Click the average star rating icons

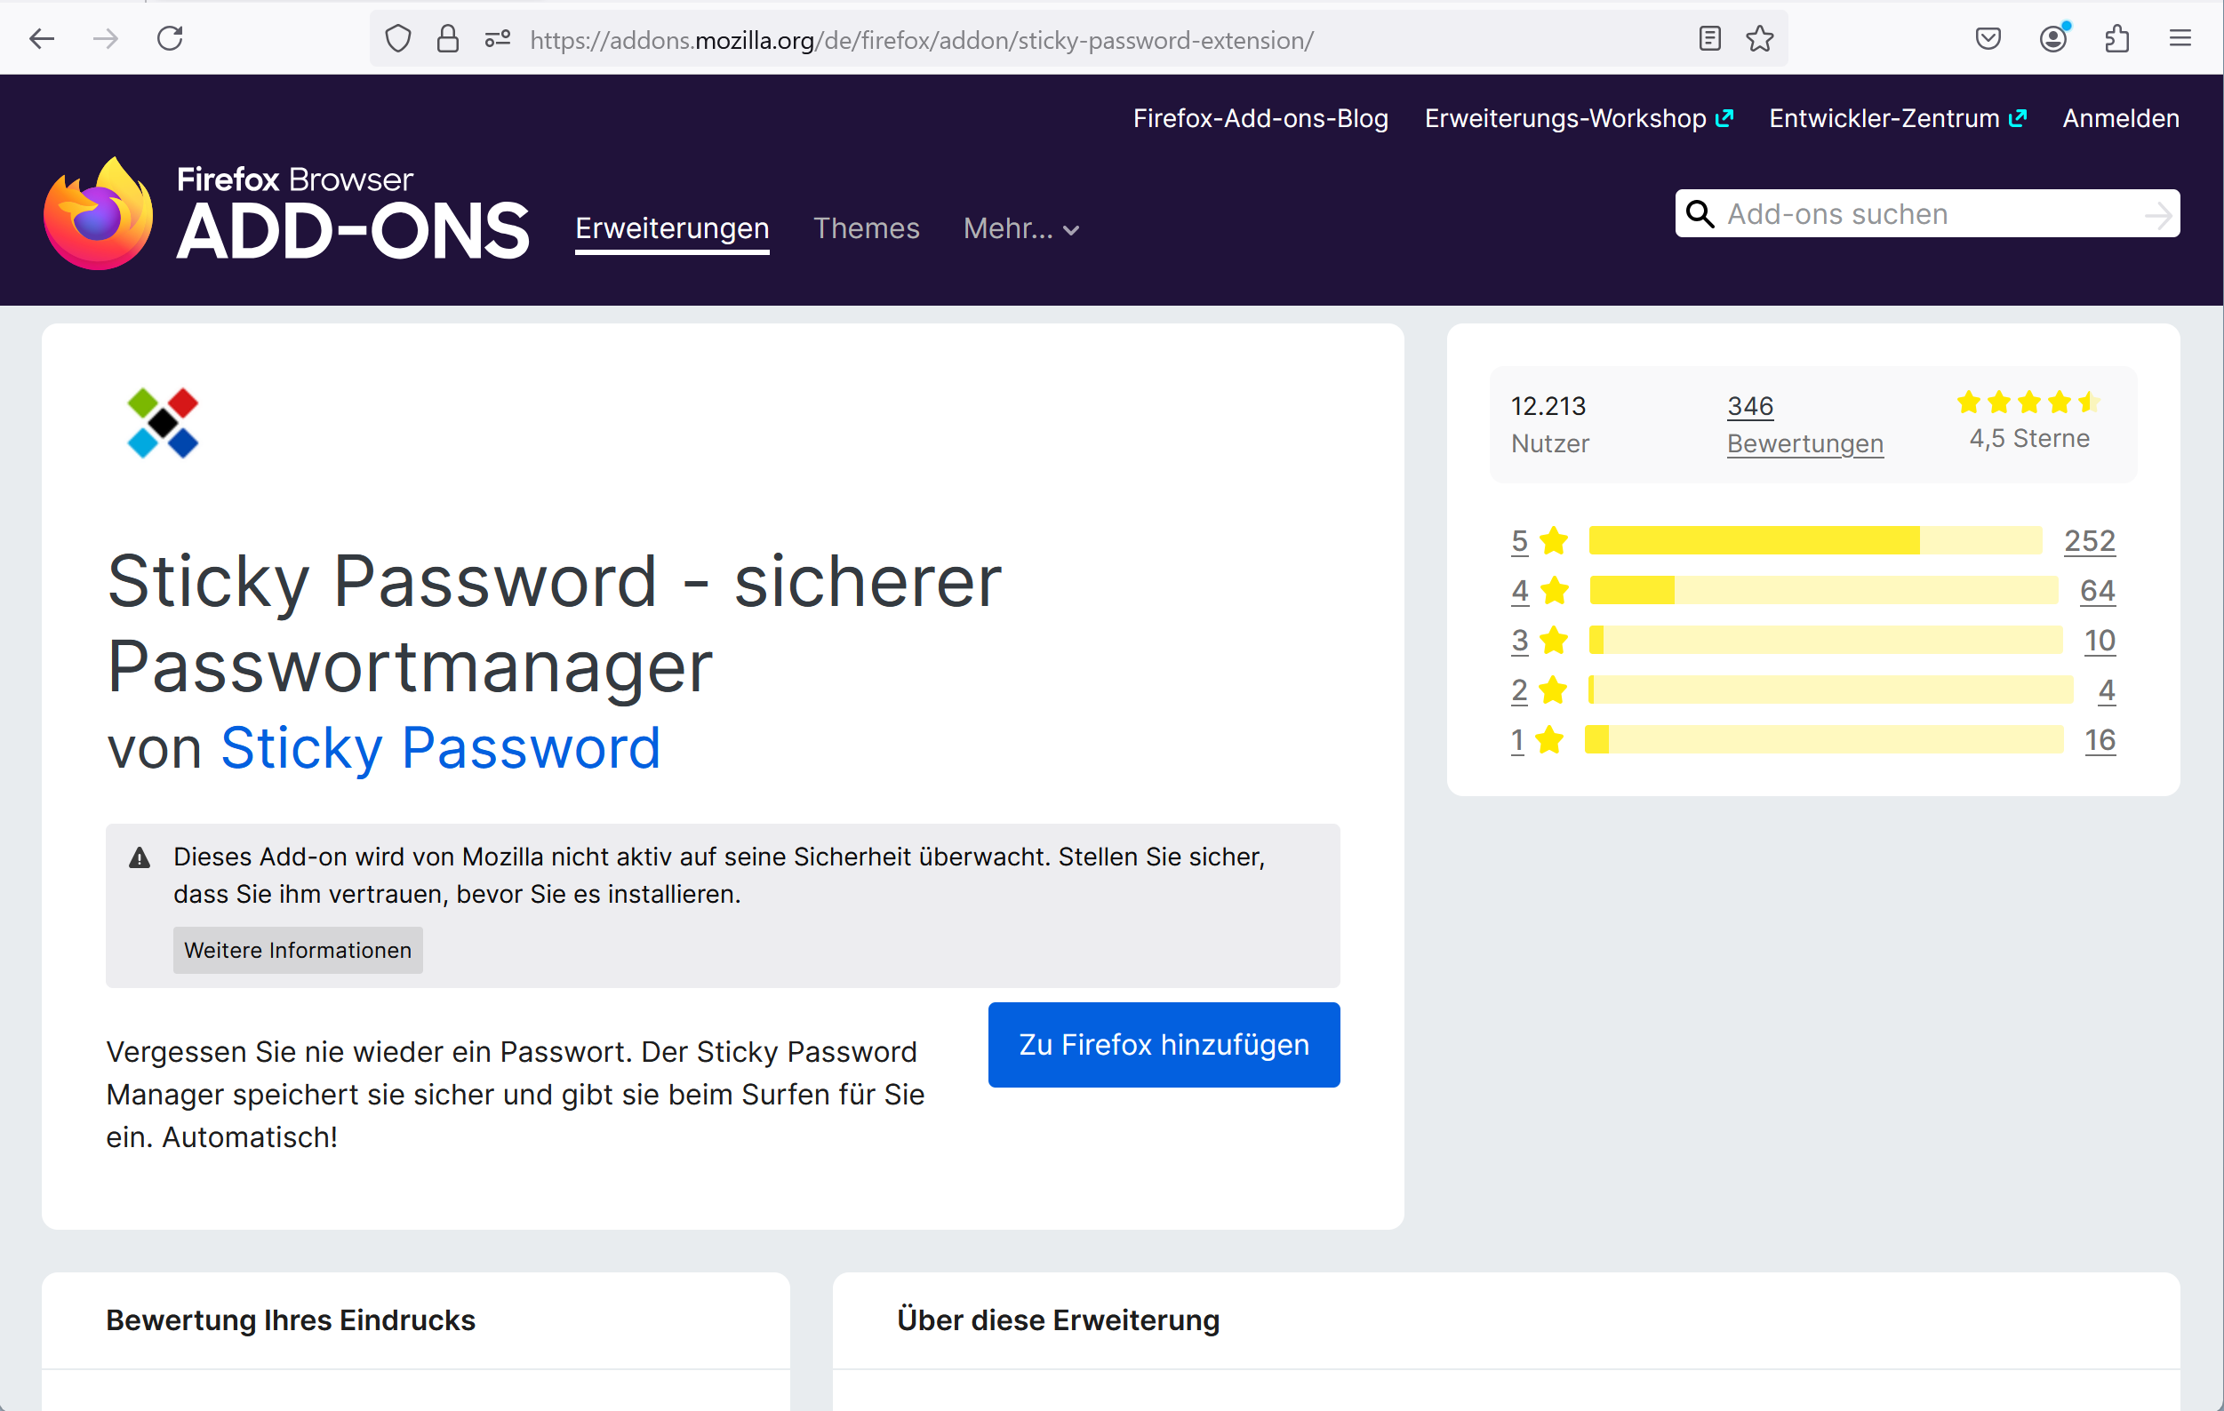[x=2029, y=403]
